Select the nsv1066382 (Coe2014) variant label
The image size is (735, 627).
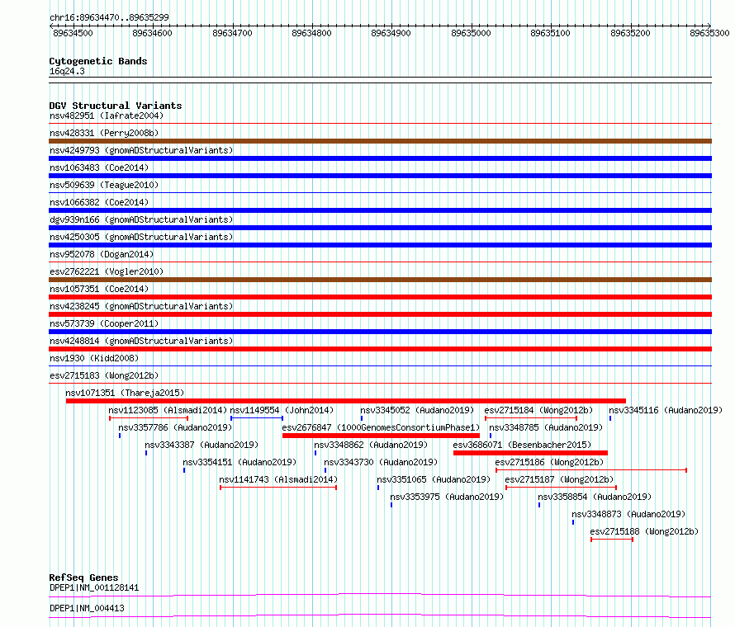(x=99, y=202)
